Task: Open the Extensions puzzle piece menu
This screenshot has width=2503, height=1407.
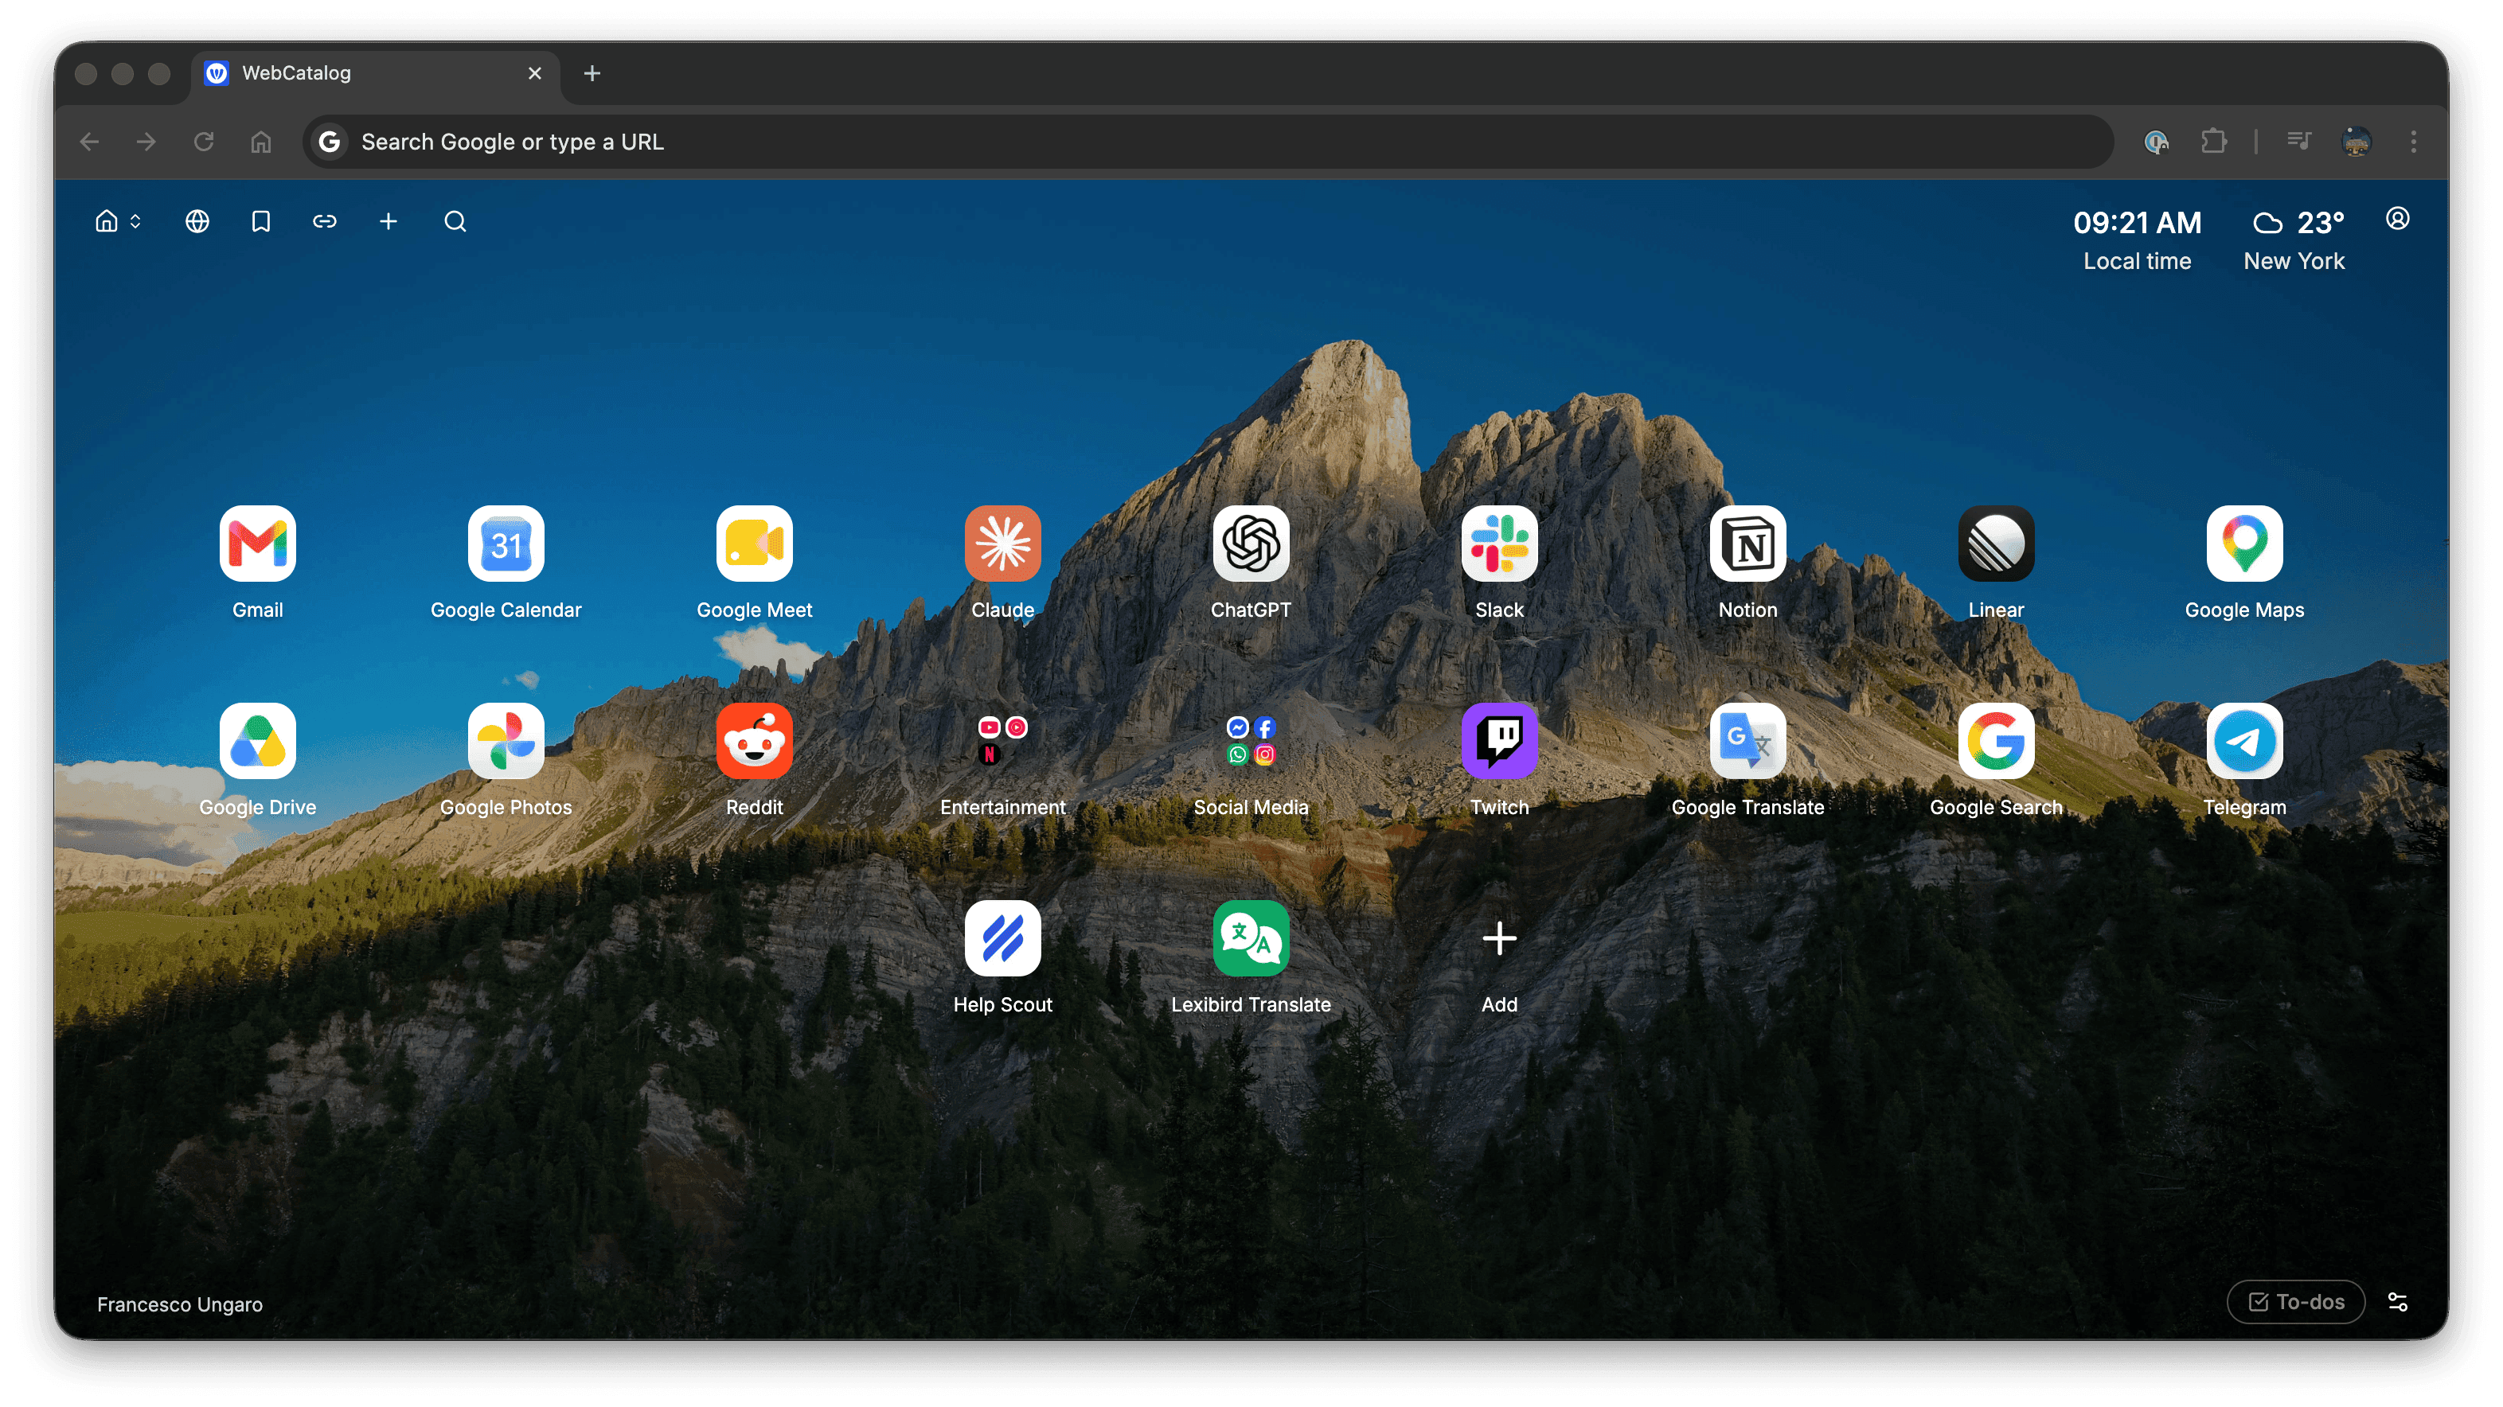Action: click(x=2213, y=142)
